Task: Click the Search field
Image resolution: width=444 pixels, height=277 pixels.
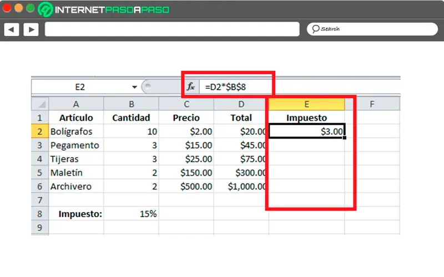Action: 372,29
